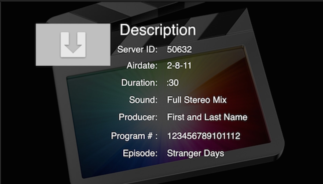Click the 123456789101112 program number
This screenshot has width=323, height=184.
[204, 136]
